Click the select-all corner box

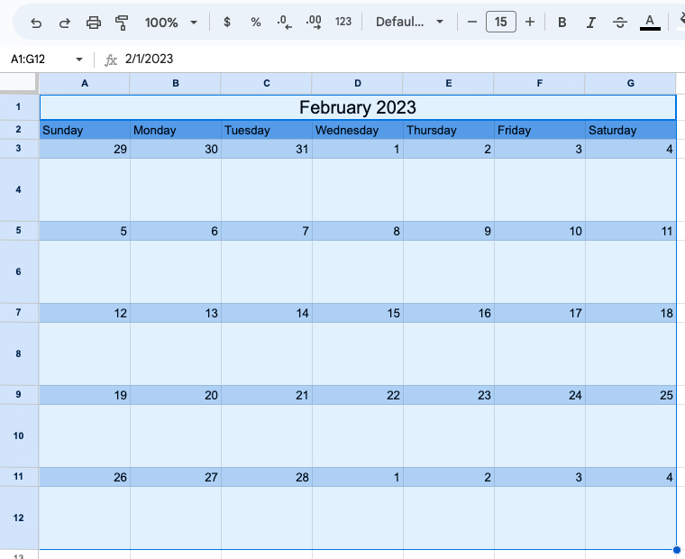(18, 83)
